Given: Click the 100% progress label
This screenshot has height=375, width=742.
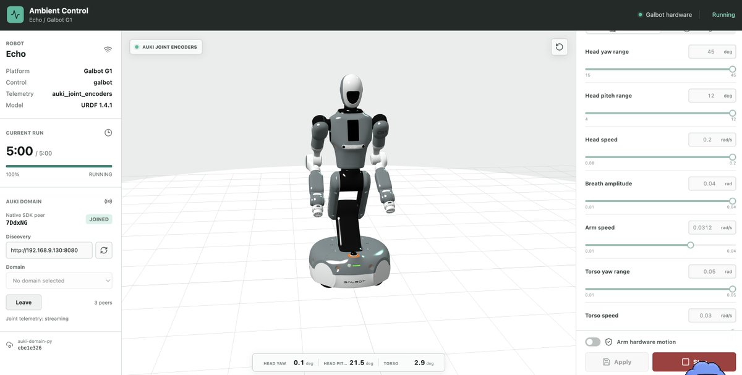Looking at the screenshot, I should [12, 174].
